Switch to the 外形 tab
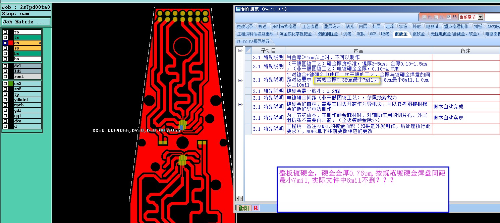 416,26
